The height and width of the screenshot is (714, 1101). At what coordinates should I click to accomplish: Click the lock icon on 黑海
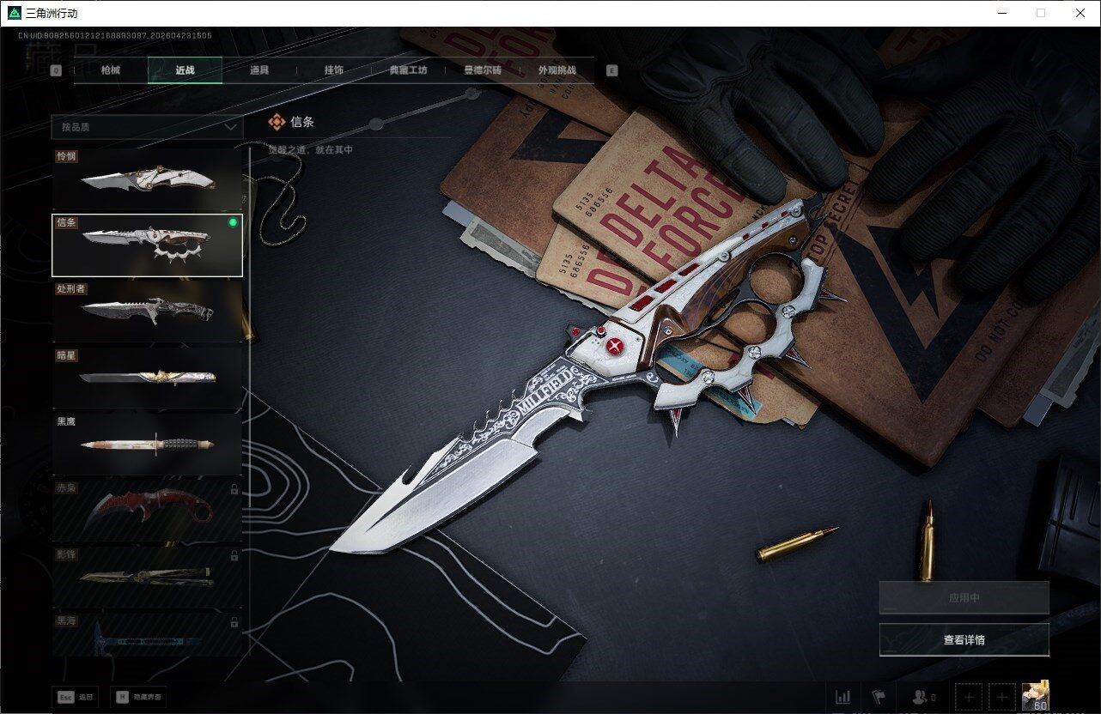pyautogui.click(x=234, y=622)
